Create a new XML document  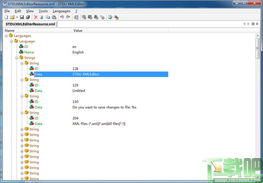[x=7, y=17]
